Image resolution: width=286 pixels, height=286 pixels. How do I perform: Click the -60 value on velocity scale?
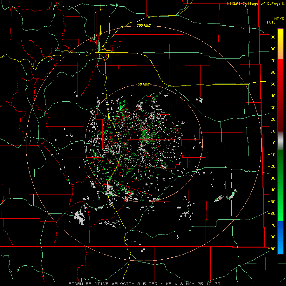[x=272, y=214]
